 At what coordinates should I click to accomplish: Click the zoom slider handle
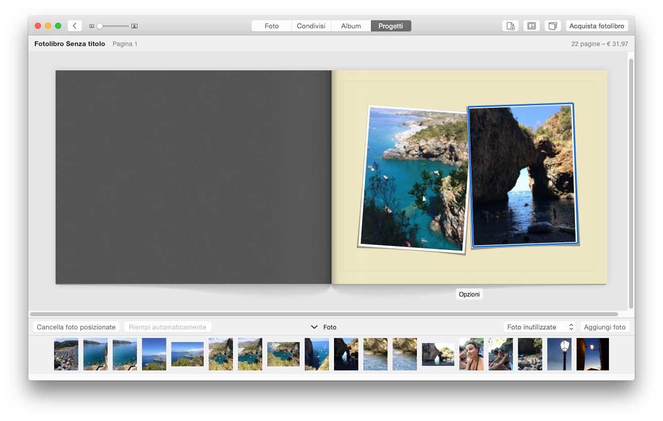click(100, 26)
